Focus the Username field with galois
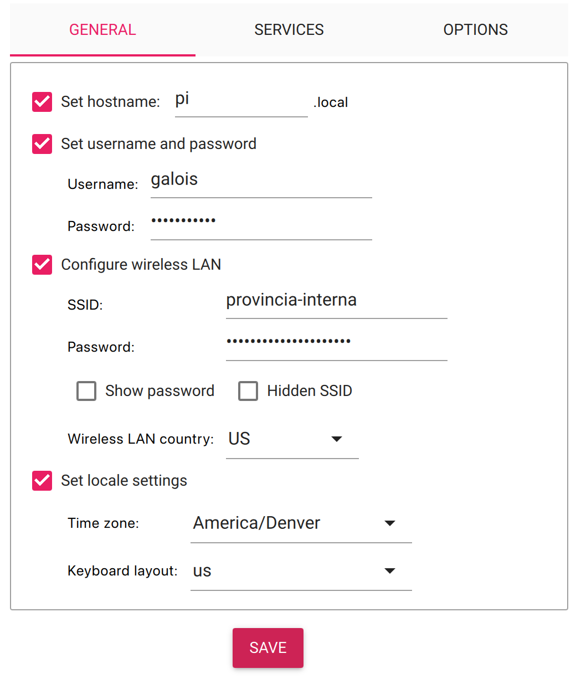The height and width of the screenshot is (679, 576). (261, 182)
